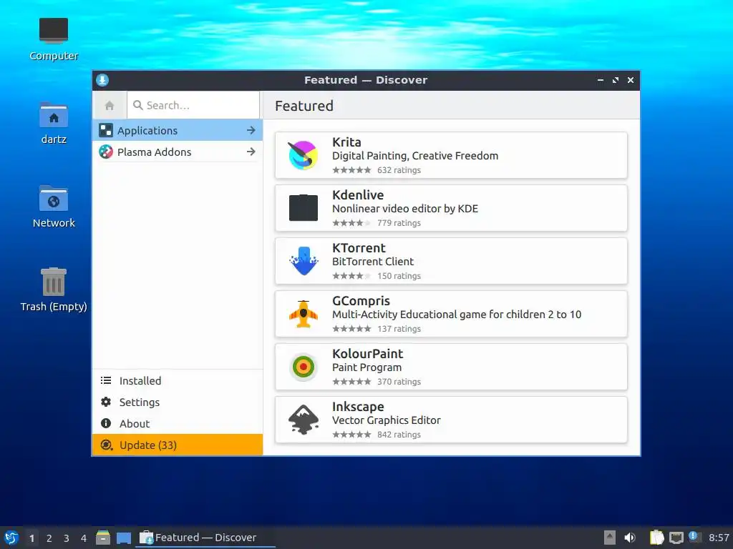
Task: Open the Installed page
Action: point(178,380)
